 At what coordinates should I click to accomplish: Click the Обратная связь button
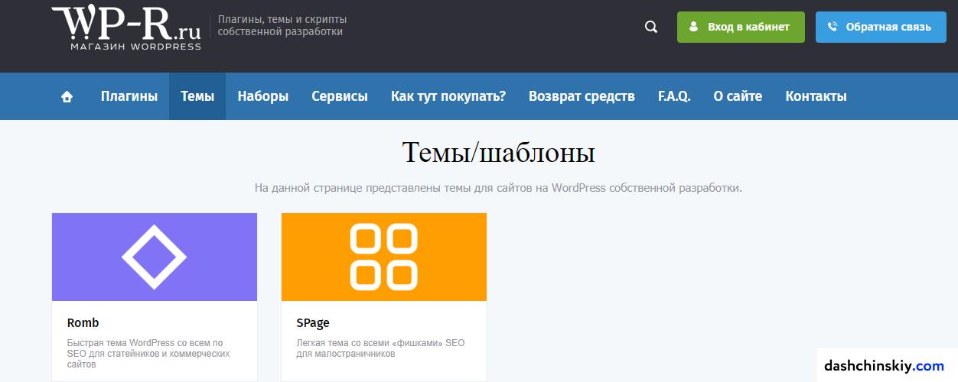pyautogui.click(x=881, y=27)
